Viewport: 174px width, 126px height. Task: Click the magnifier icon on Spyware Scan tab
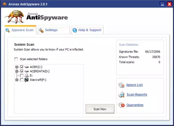point(7,30)
